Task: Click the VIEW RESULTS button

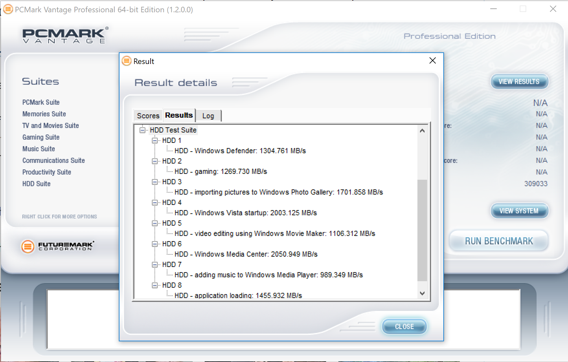Action: tap(519, 82)
